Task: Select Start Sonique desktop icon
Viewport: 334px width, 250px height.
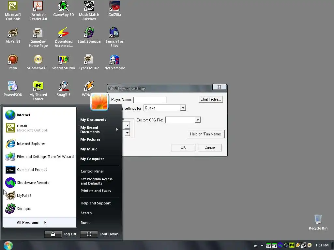Action: (89, 35)
